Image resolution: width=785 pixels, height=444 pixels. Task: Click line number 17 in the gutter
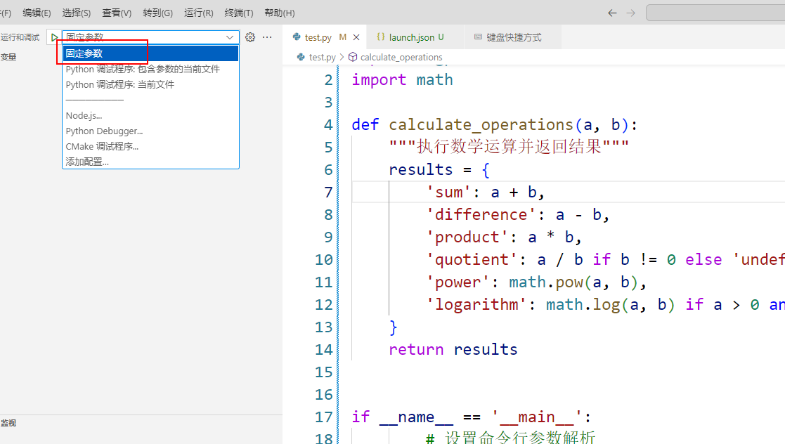click(x=323, y=417)
